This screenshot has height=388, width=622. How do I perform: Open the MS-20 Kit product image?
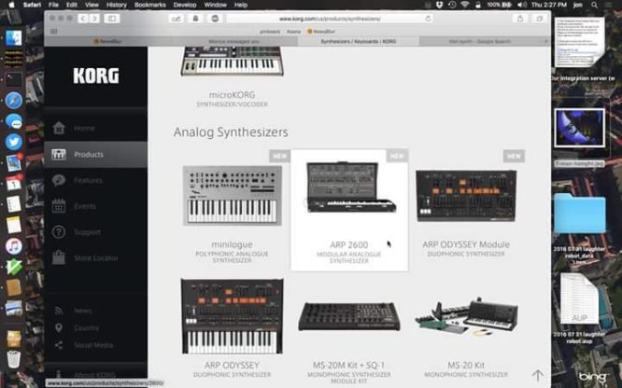point(466,316)
